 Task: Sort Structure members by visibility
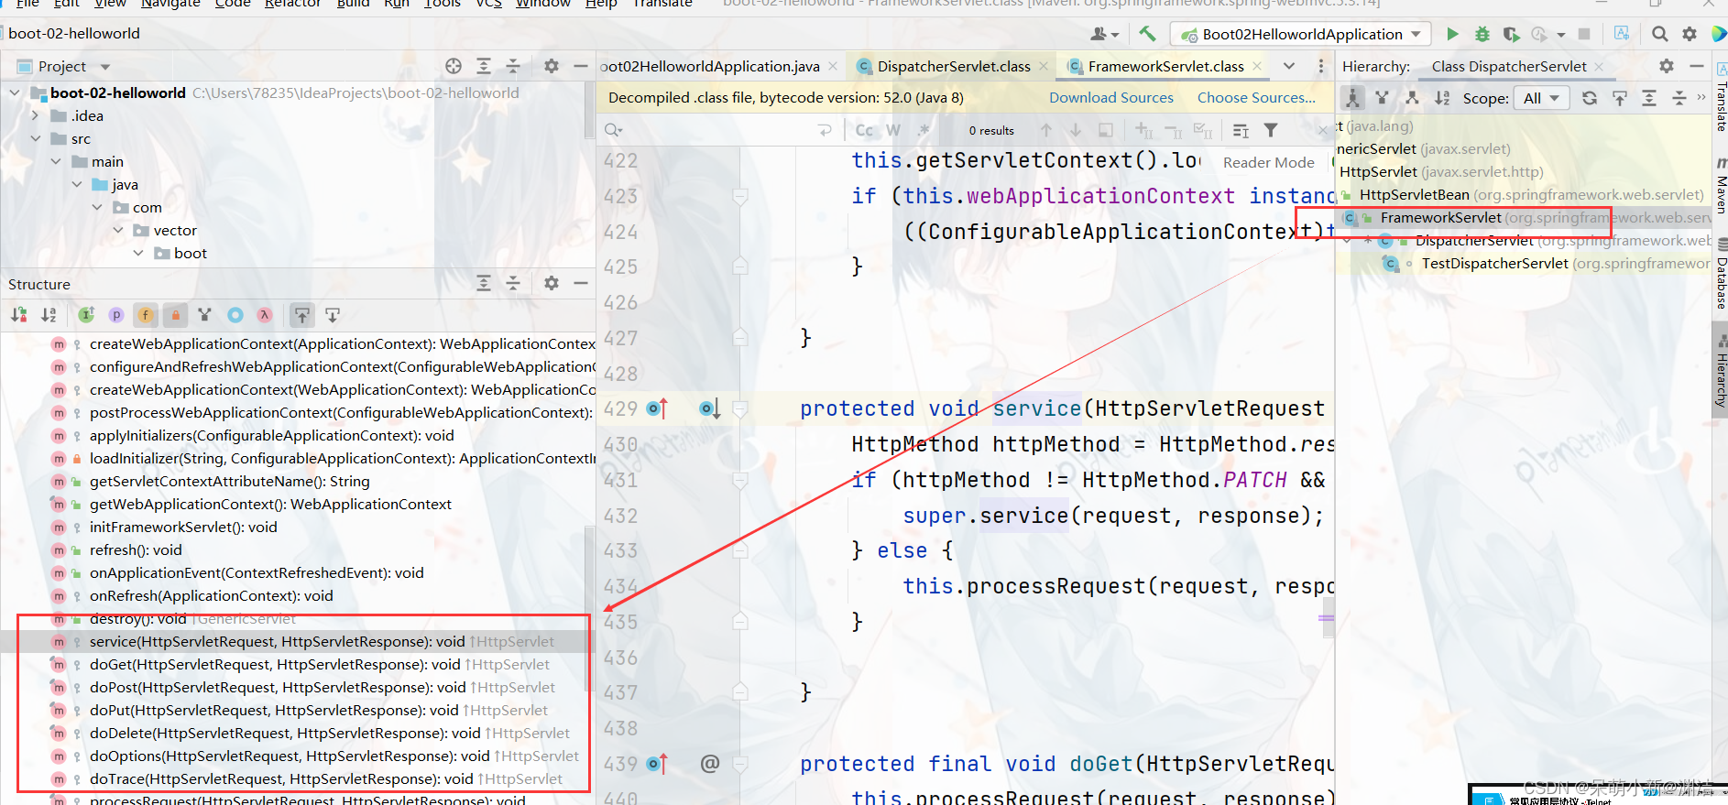[x=19, y=315]
